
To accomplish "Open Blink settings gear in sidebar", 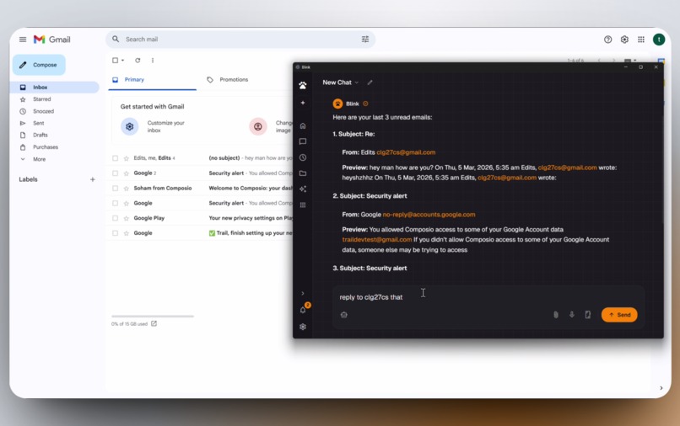I will tap(303, 327).
